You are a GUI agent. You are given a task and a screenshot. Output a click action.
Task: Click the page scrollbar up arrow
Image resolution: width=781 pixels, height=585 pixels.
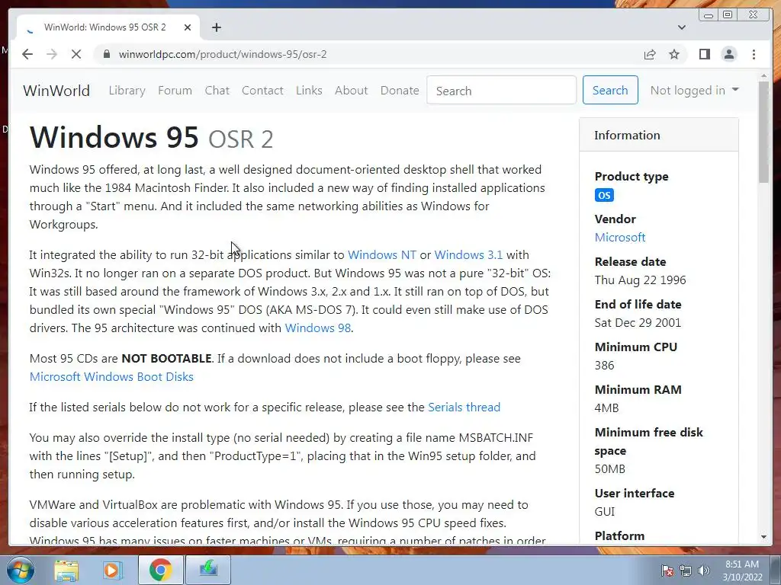[x=763, y=76]
